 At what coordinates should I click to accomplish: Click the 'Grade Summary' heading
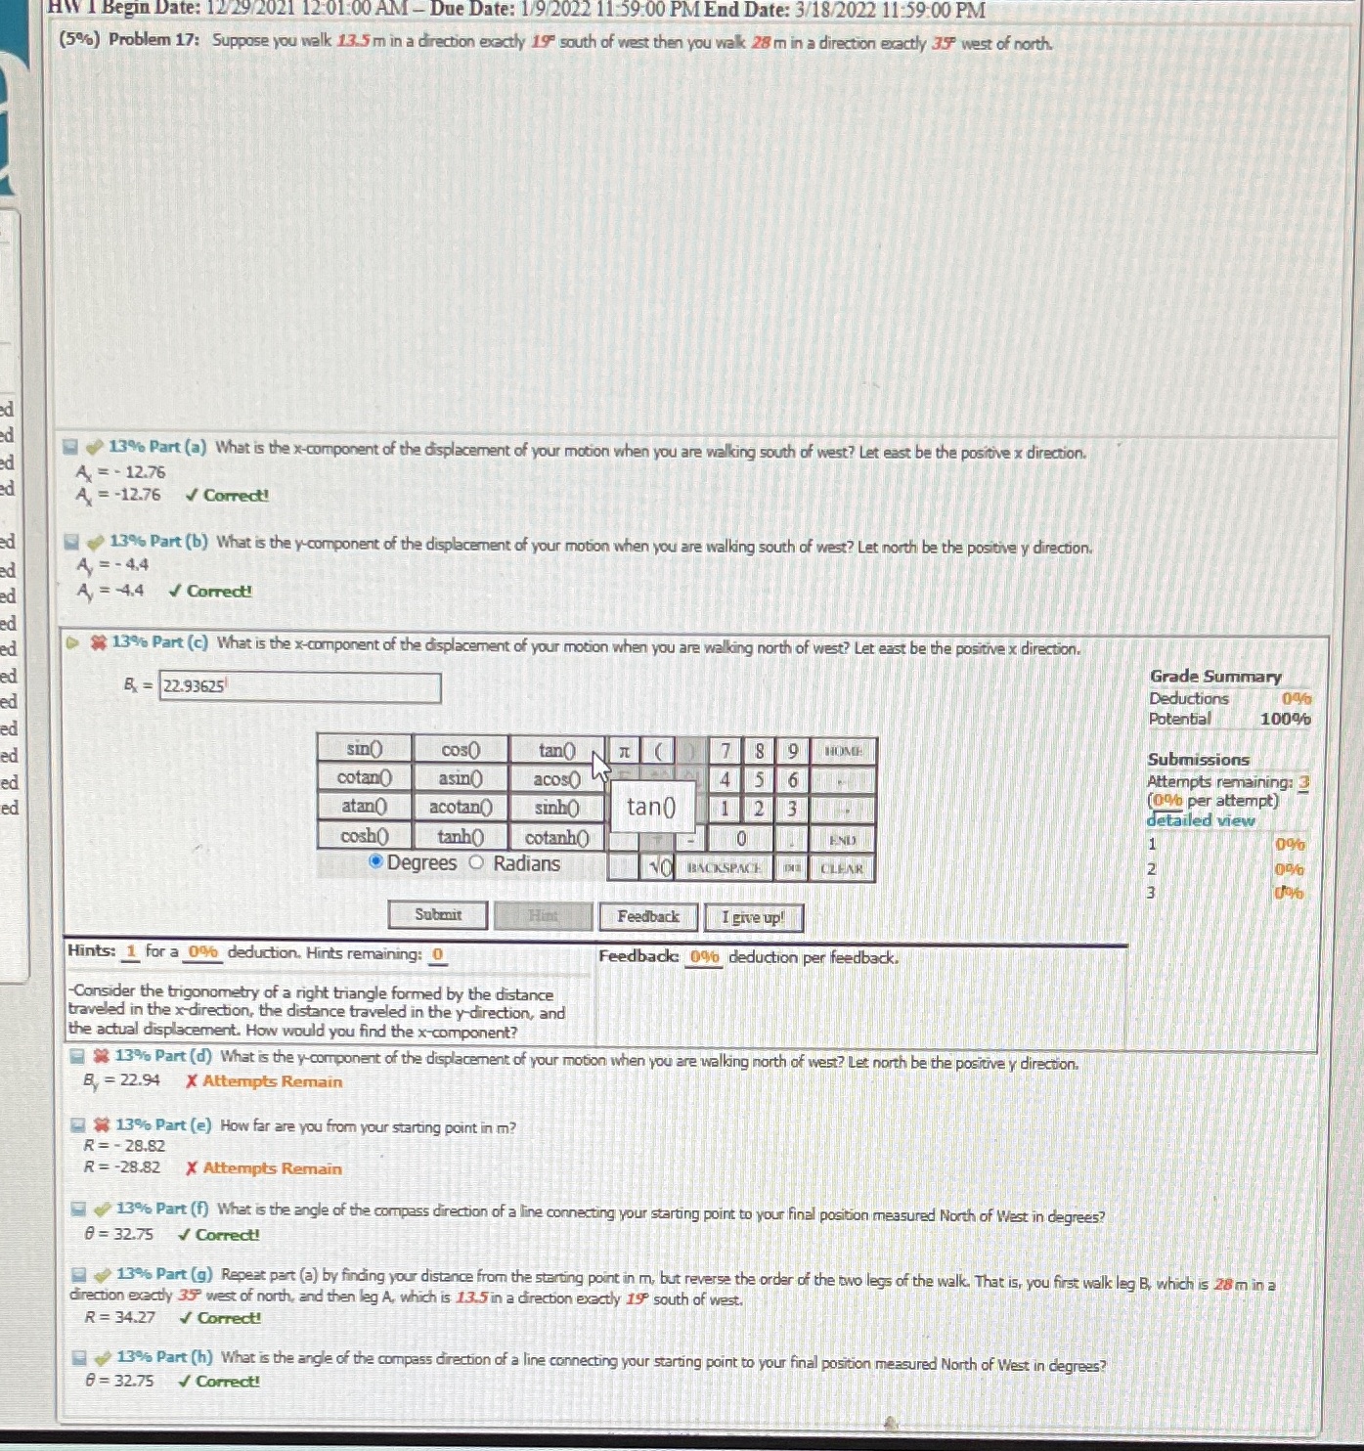[1215, 677]
